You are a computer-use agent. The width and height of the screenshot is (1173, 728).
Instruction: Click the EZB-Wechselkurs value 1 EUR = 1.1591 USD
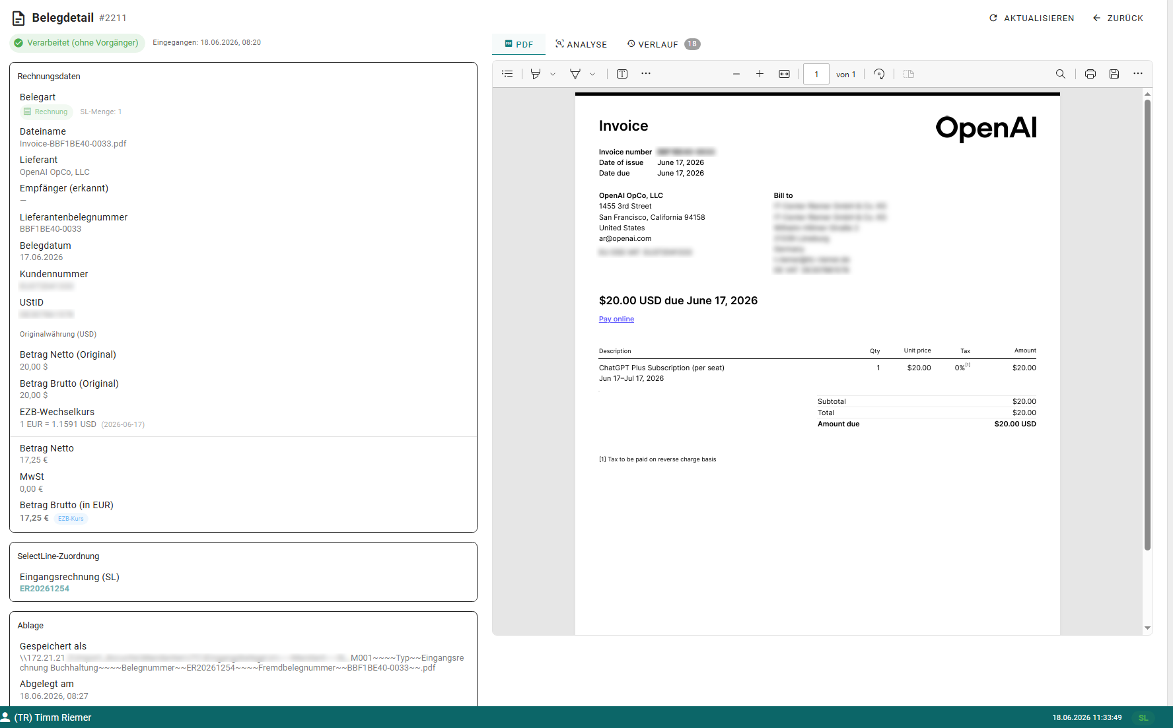[x=58, y=424]
